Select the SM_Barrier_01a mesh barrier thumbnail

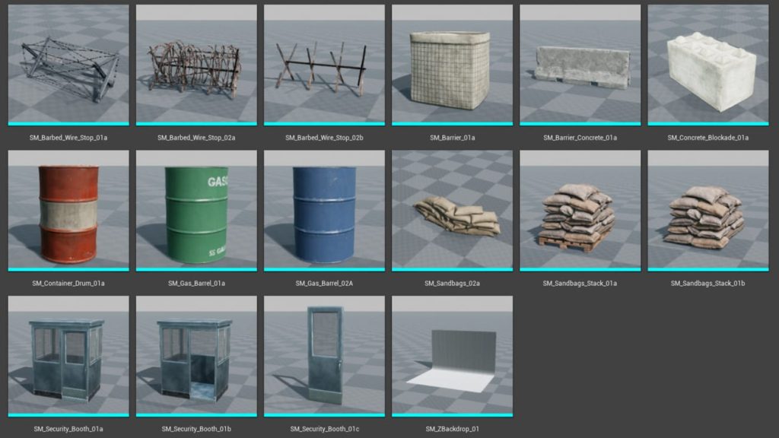pos(452,65)
